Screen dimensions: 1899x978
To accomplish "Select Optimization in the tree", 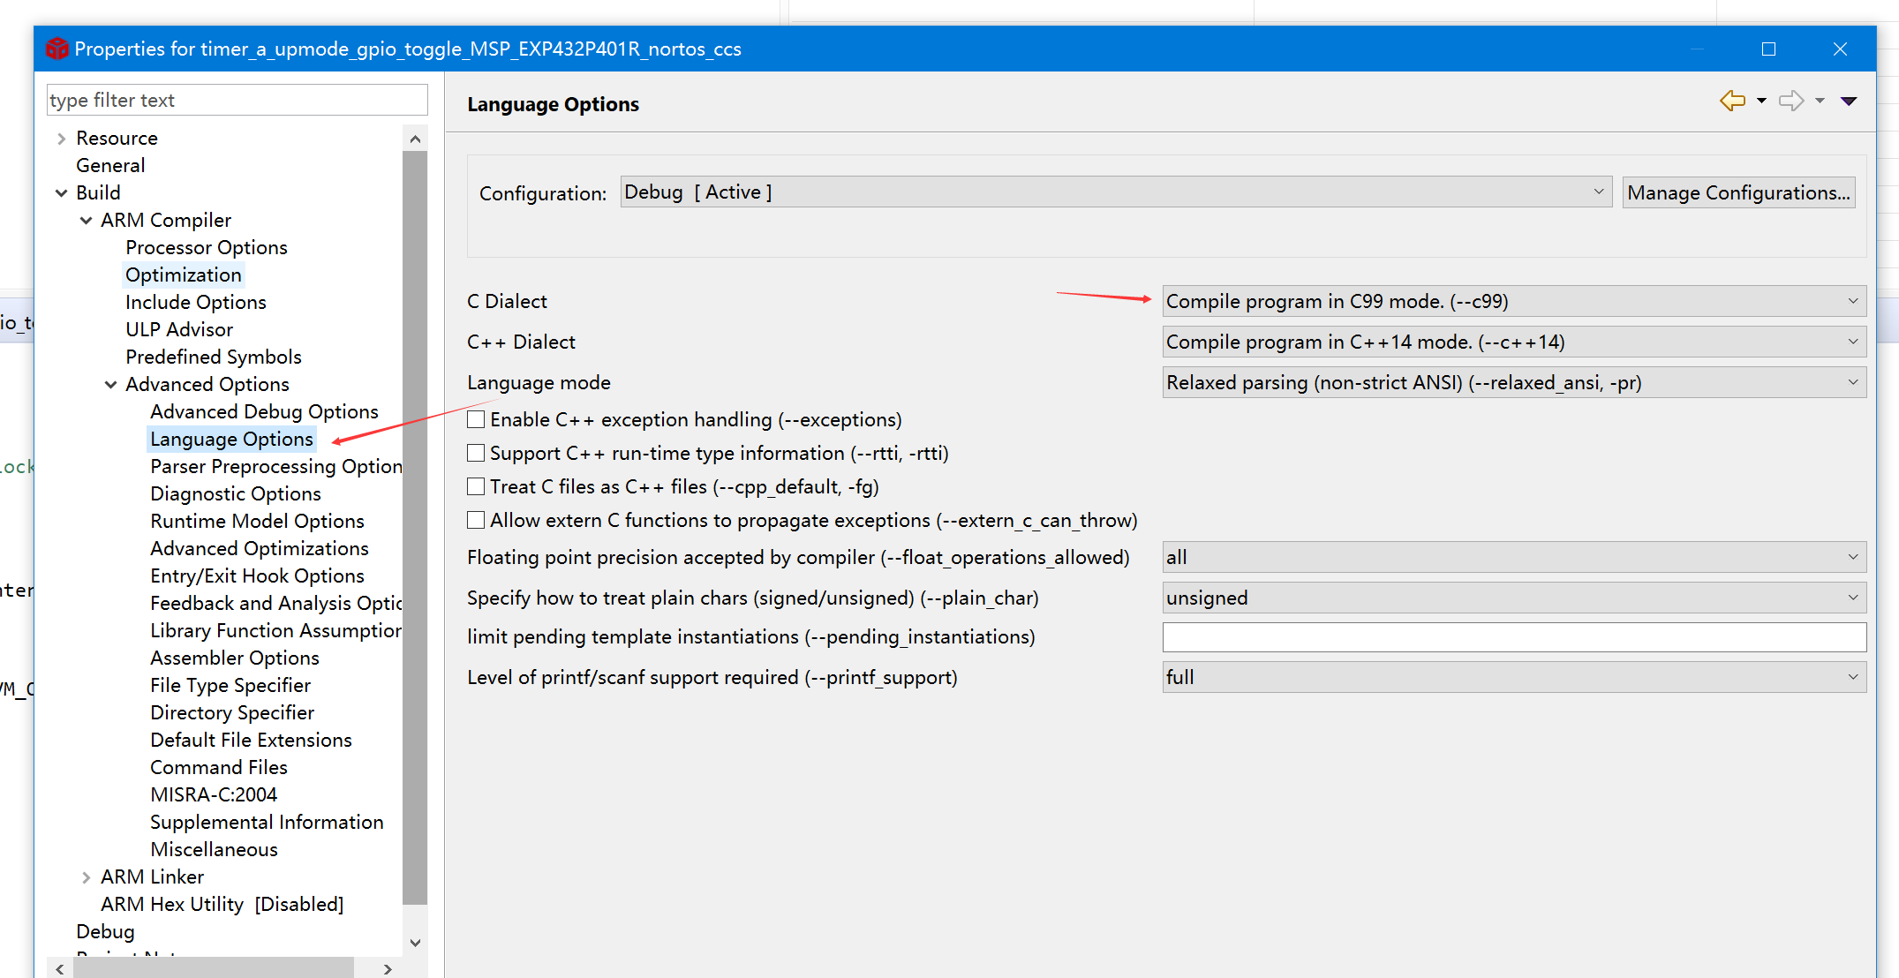I will pyautogui.click(x=183, y=275).
